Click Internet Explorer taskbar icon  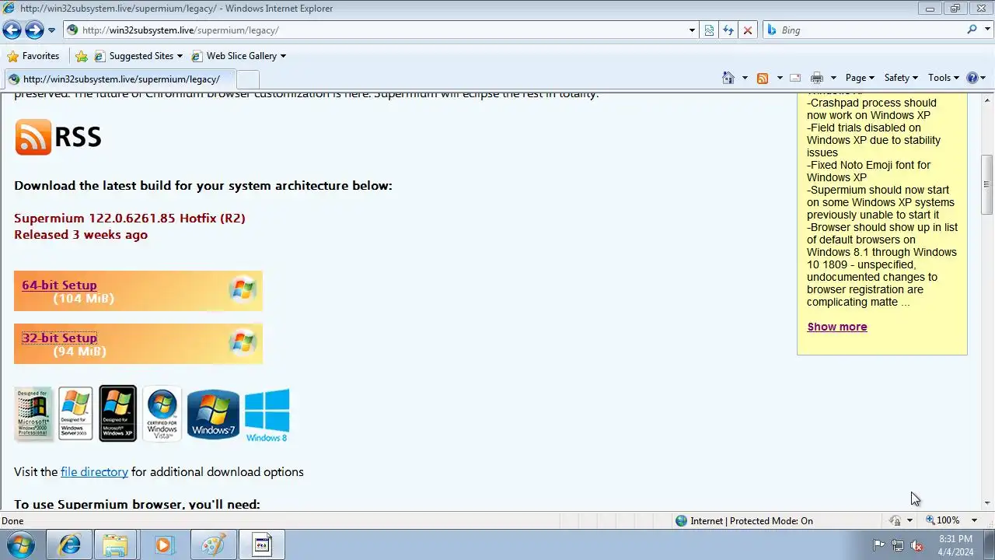[x=69, y=545]
